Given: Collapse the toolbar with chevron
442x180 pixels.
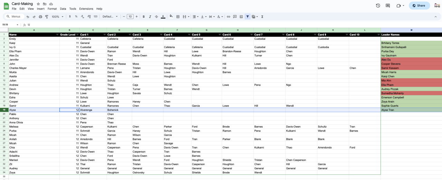Looking at the screenshot, I should click(435, 17).
